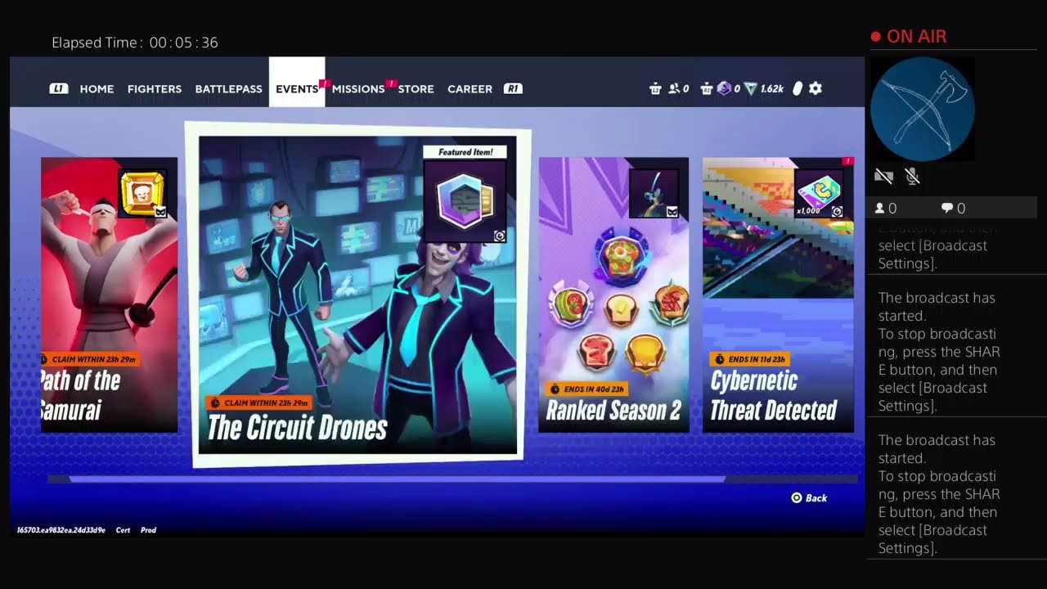Open The Circuit Drones event card
Screen dimensions: 1047x589
[358, 294]
